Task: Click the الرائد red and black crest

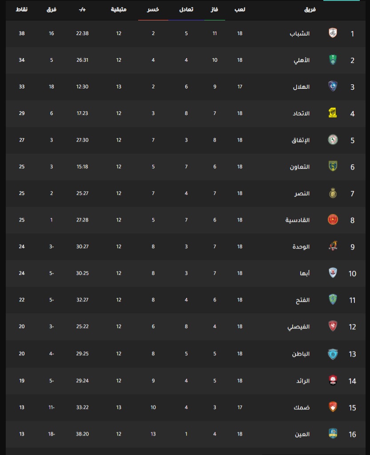Action: tap(333, 380)
